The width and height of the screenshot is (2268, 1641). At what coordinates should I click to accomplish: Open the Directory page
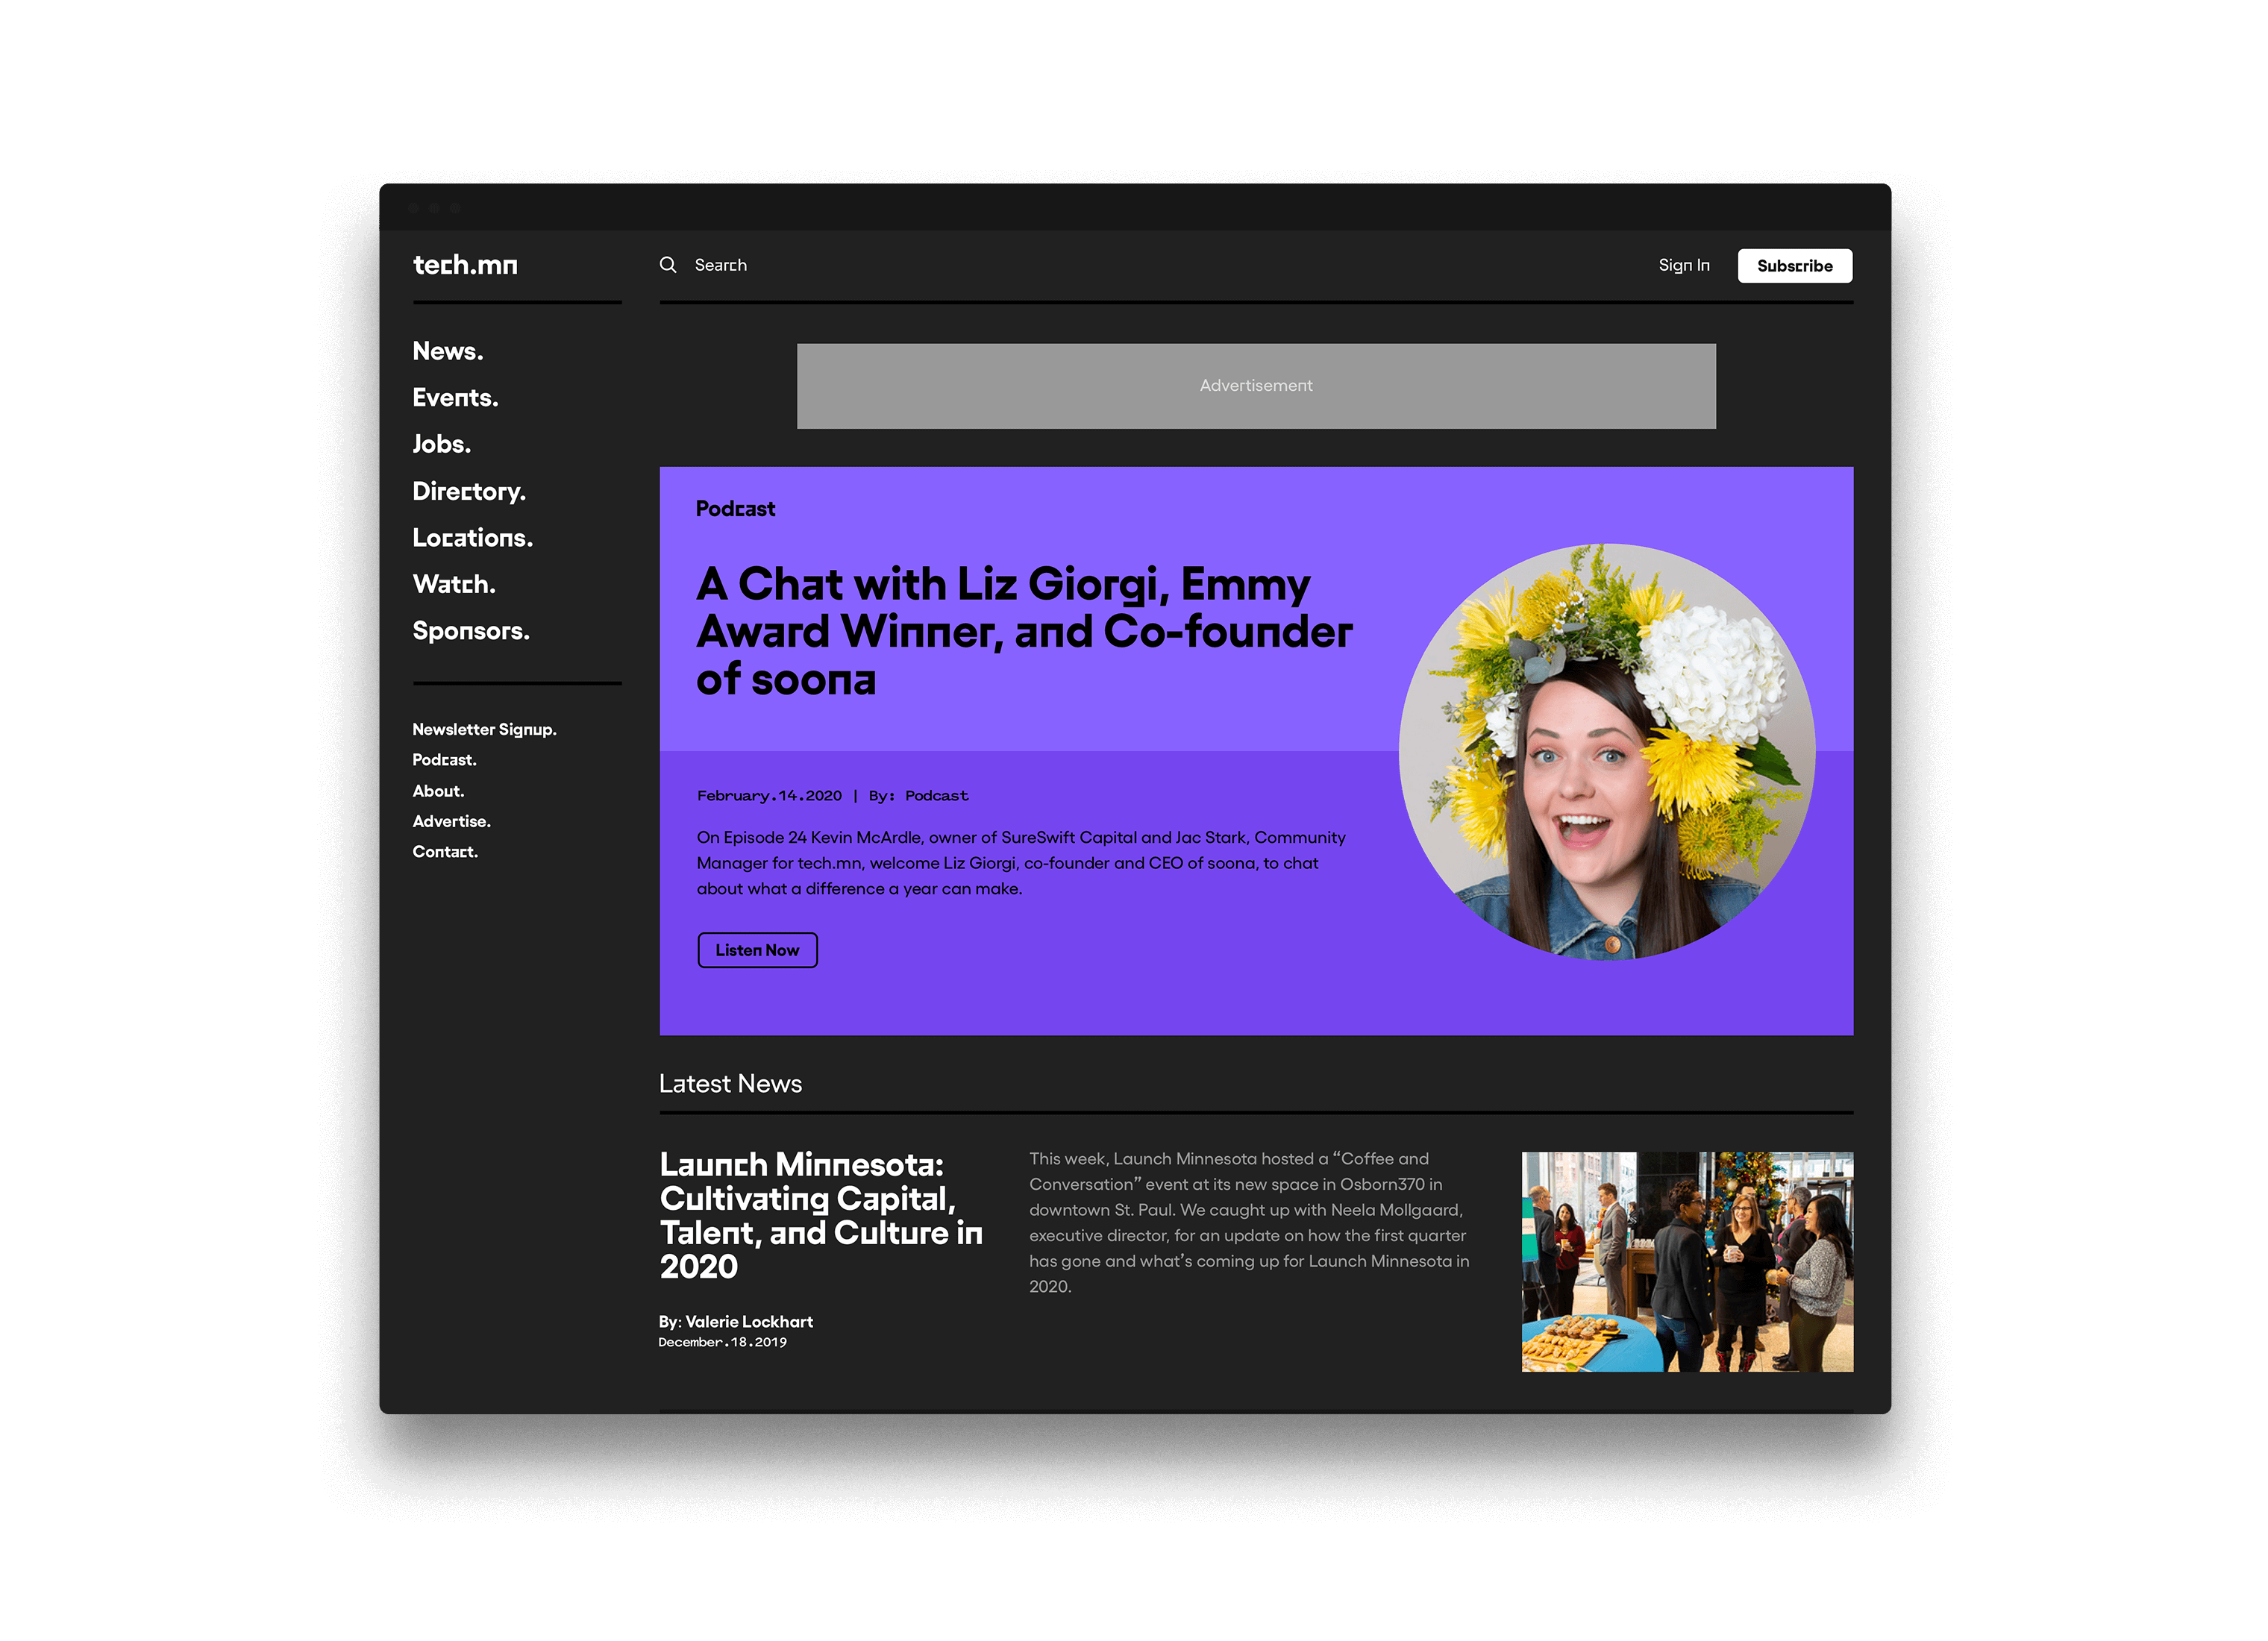click(468, 491)
